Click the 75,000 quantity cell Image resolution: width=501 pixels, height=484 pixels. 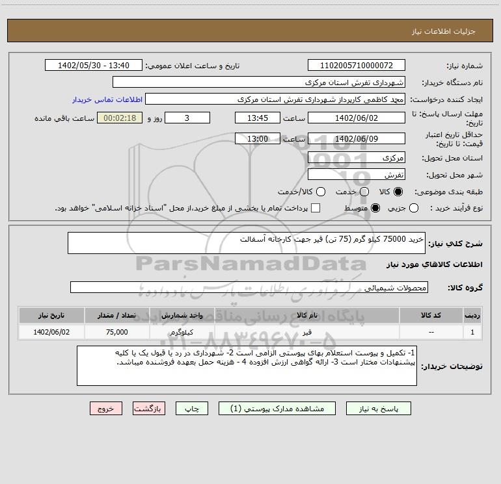tap(116, 332)
